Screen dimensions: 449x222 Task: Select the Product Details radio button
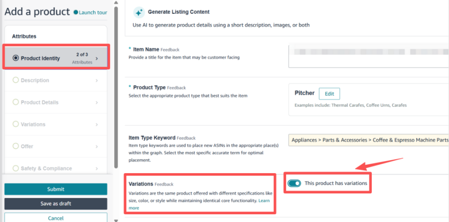coord(16,102)
